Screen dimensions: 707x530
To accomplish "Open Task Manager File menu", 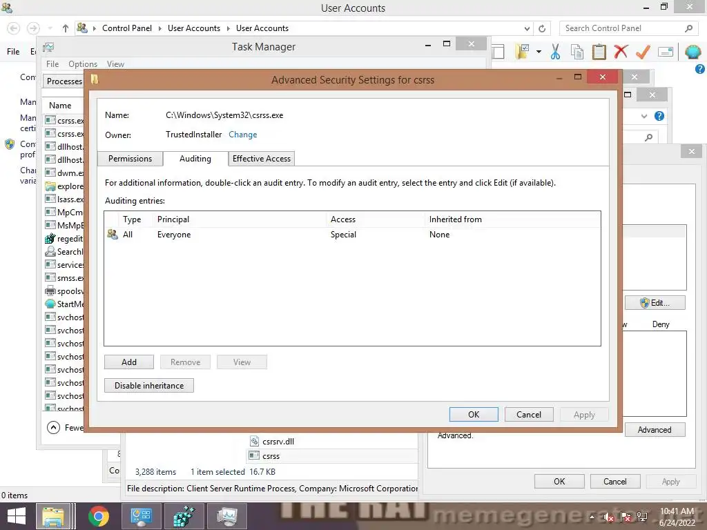I will (52, 64).
